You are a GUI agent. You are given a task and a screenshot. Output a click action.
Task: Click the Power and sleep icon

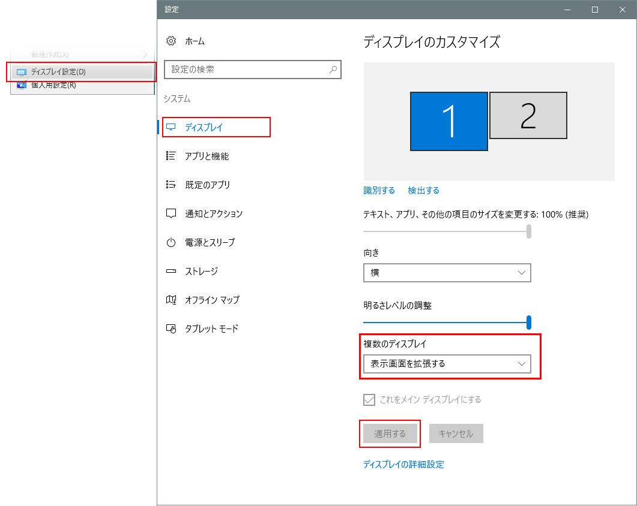[x=171, y=242]
